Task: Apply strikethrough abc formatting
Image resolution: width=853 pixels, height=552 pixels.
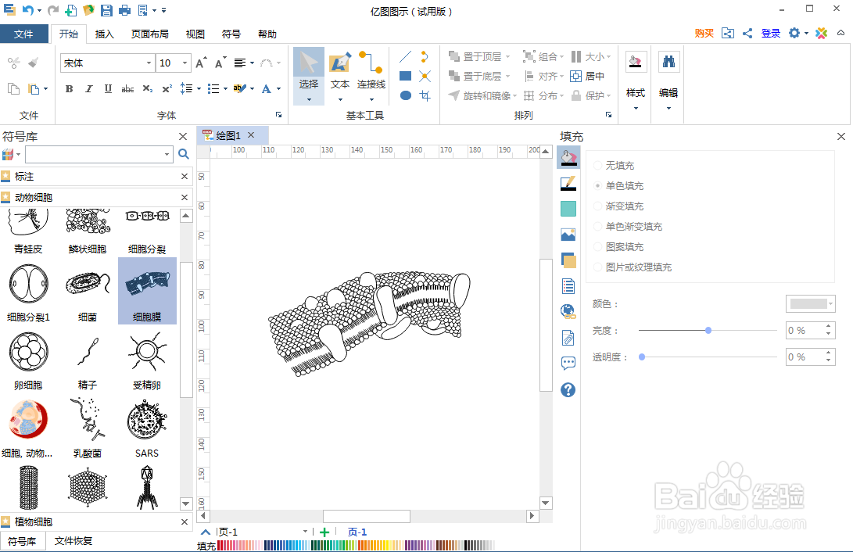Action: click(x=127, y=88)
